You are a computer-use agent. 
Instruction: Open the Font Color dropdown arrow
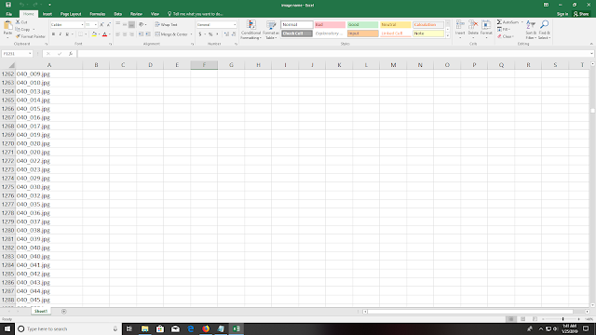(x=110, y=34)
